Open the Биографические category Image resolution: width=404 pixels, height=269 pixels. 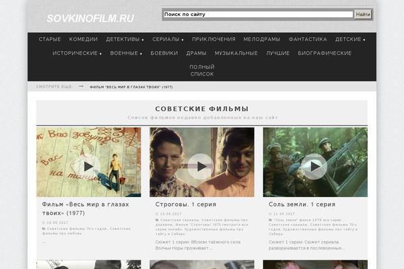tap(325, 53)
